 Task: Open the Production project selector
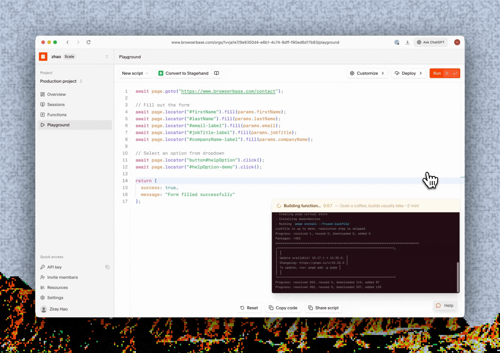click(61, 81)
